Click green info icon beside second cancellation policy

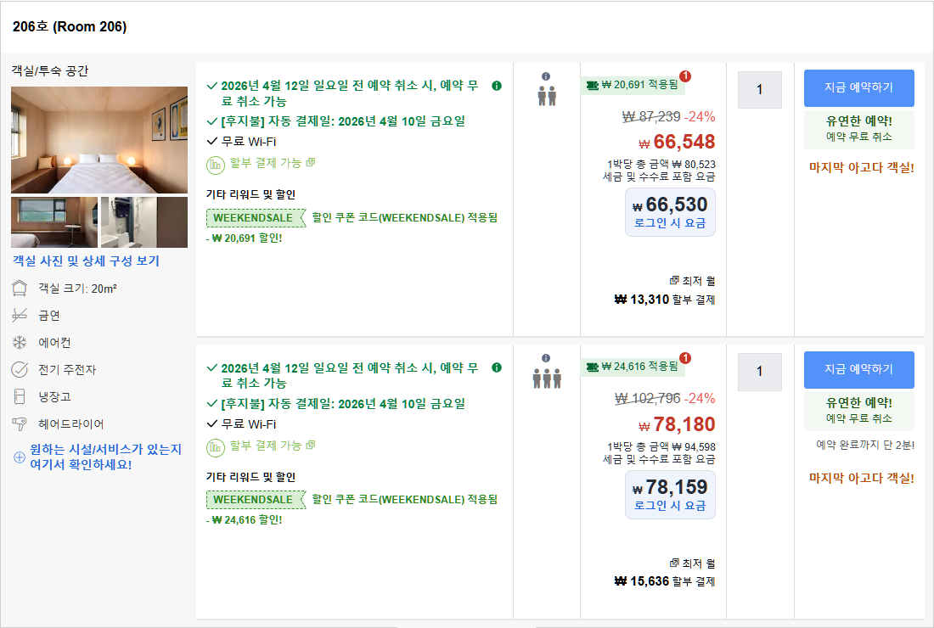(497, 368)
